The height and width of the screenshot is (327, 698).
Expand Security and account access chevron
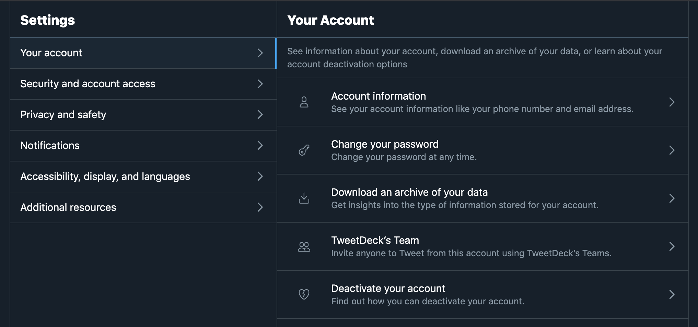[260, 84]
